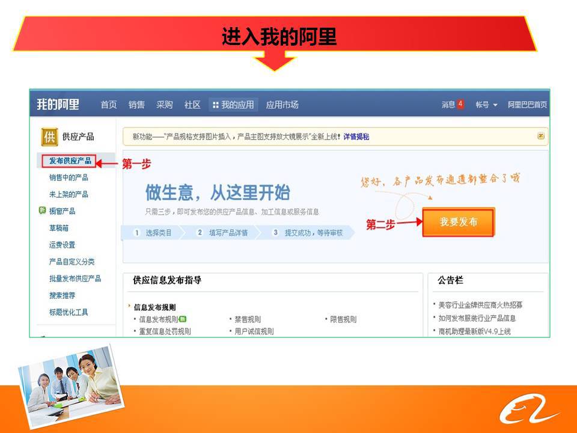Open 如何发布服装行业产品信息 announcement

click(x=477, y=318)
